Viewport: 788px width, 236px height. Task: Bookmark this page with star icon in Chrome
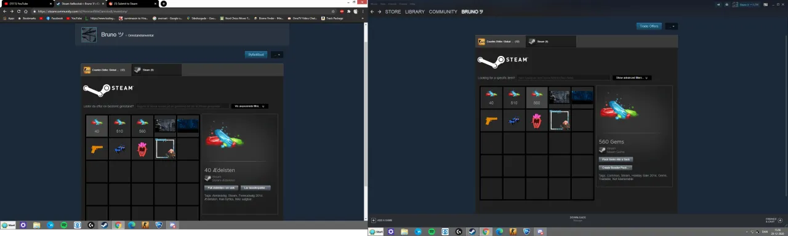(334, 11)
